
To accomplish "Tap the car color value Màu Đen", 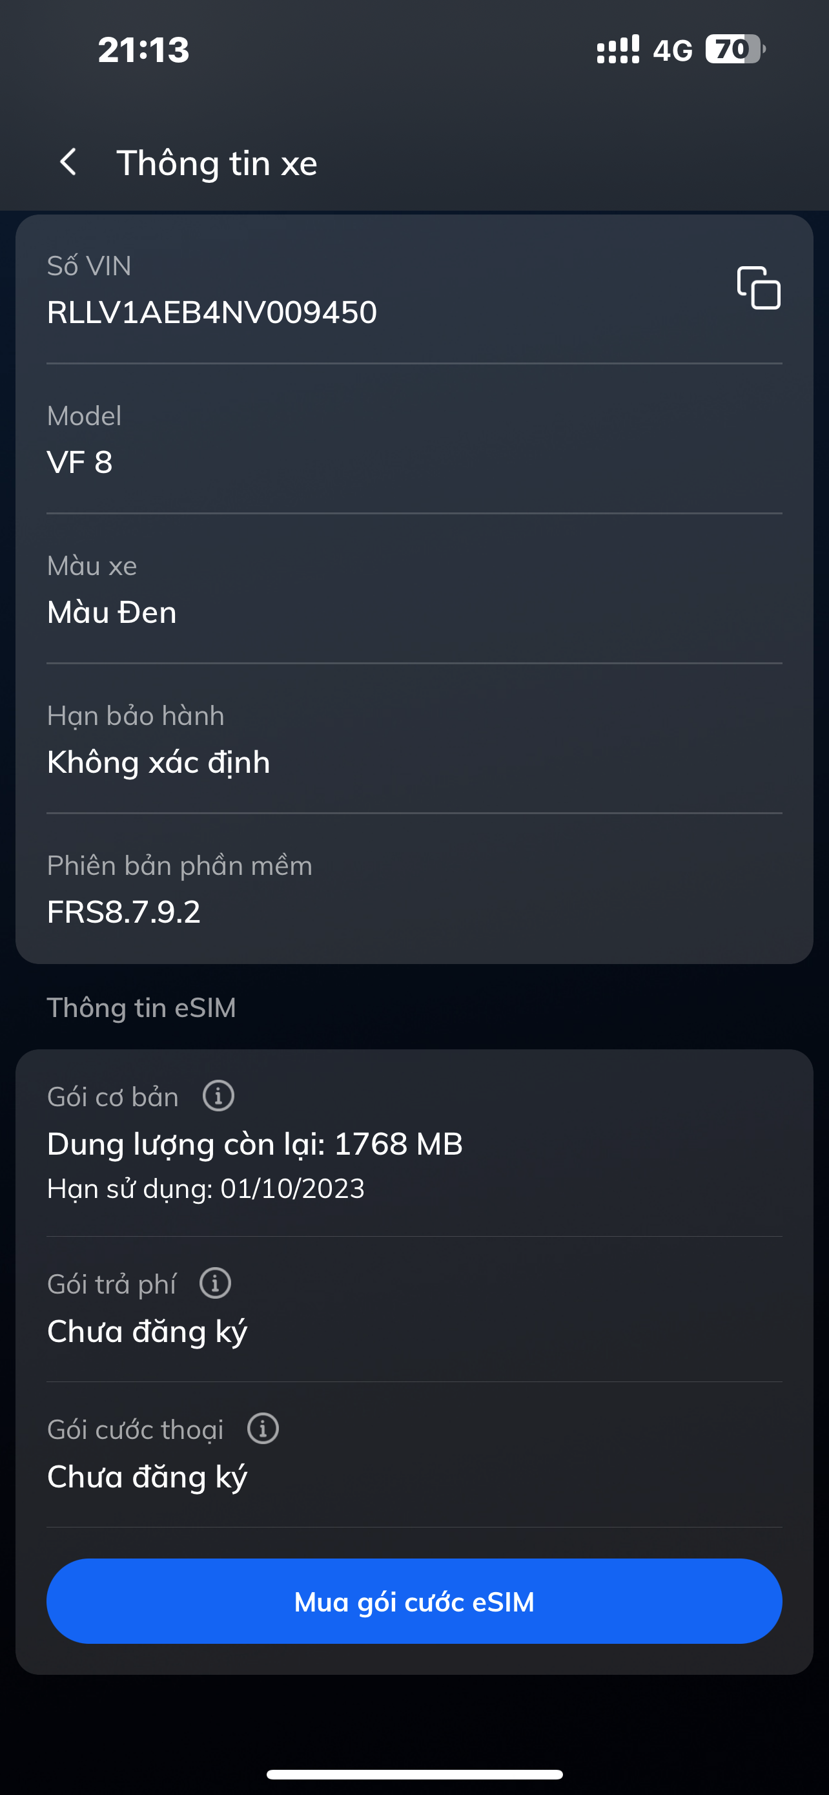I will [111, 613].
